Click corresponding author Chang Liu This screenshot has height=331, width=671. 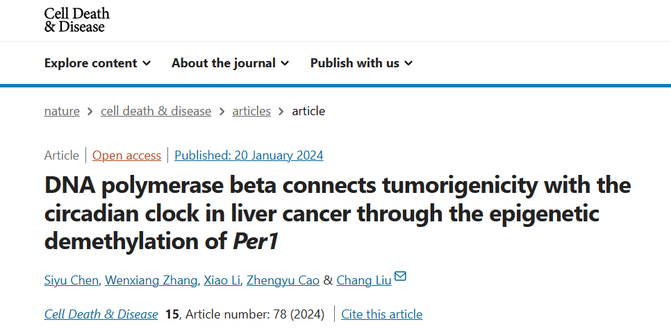click(x=363, y=280)
